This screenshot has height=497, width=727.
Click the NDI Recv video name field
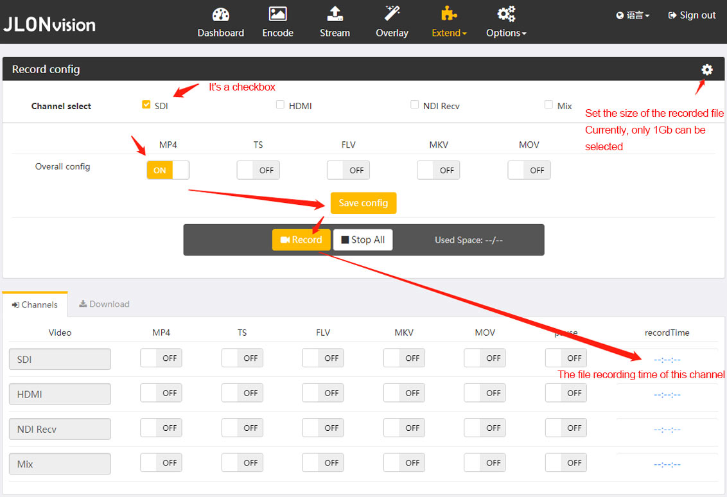(x=60, y=429)
